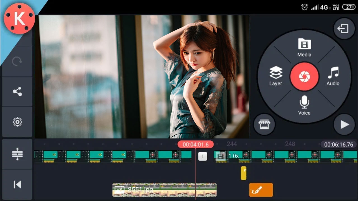
Task: Open project Settings from the sidebar
Action: click(17, 122)
